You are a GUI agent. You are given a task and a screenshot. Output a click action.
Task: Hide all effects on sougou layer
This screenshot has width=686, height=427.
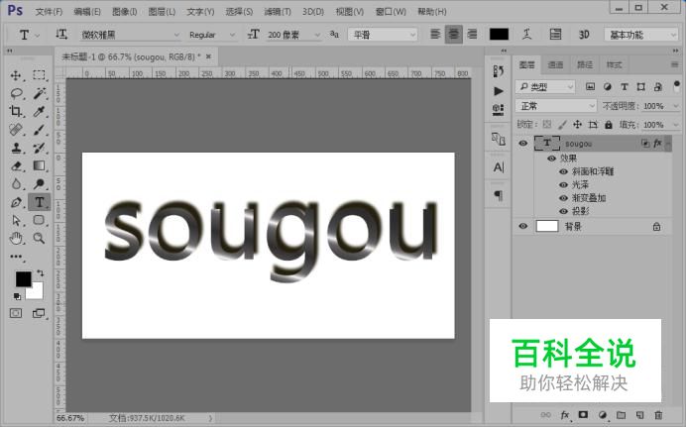[552, 159]
